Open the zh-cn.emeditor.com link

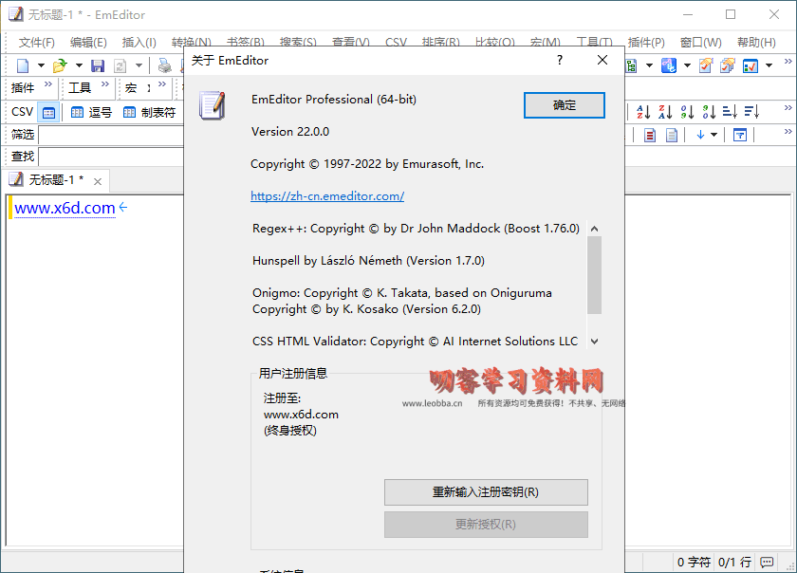click(327, 196)
